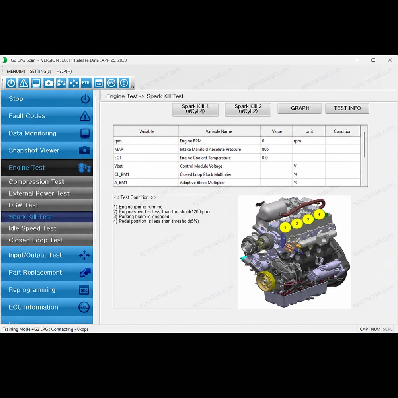Click the Training Mode status bar text
Screen dimensions: 398x398
tap(46, 329)
